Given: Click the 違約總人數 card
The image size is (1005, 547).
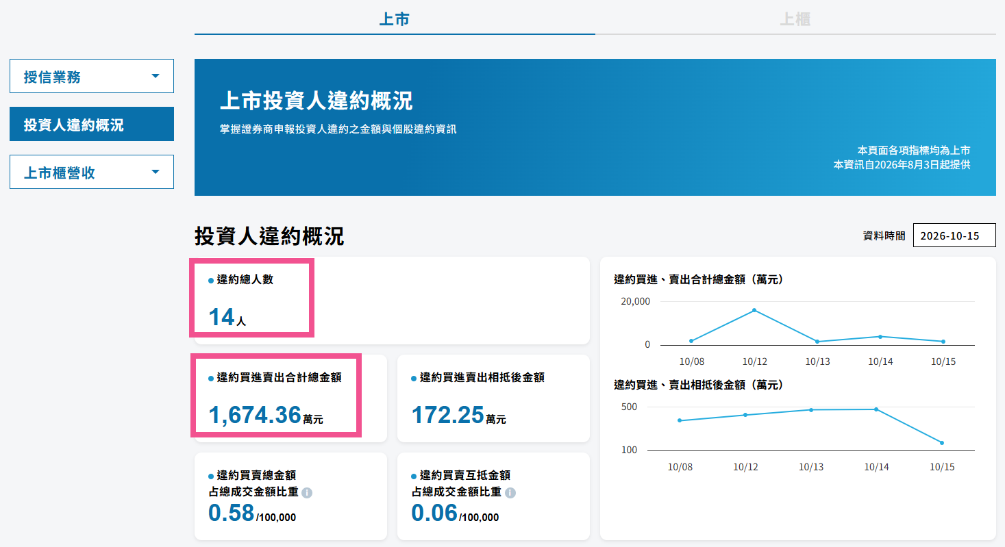Looking at the screenshot, I should click(392, 301).
